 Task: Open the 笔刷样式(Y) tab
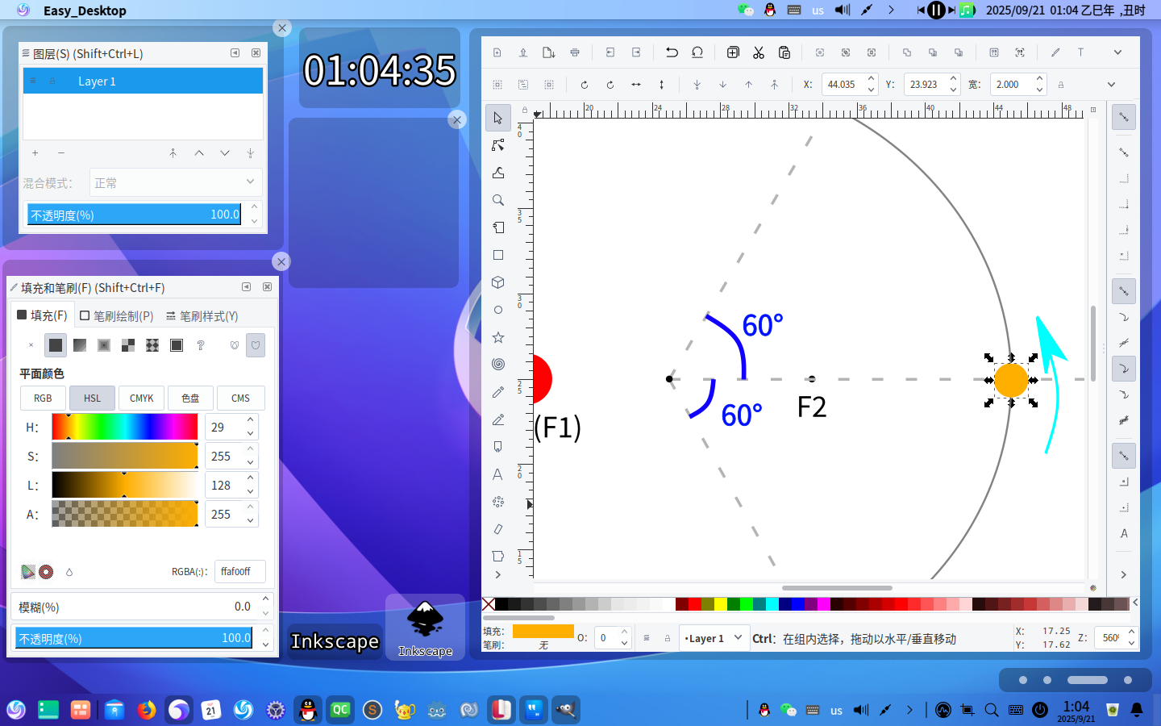tap(202, 316)
